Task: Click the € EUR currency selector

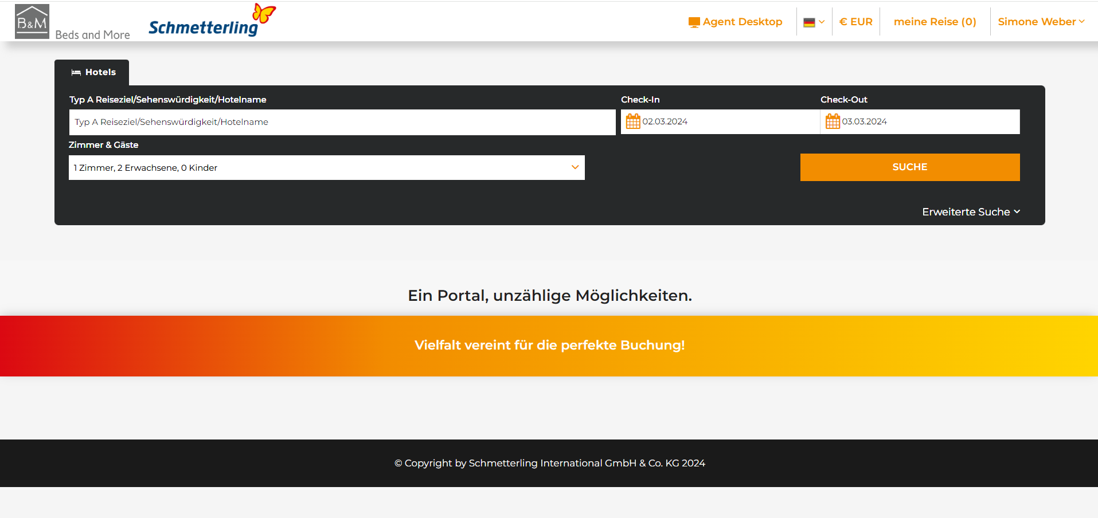Action: point(855,22)
